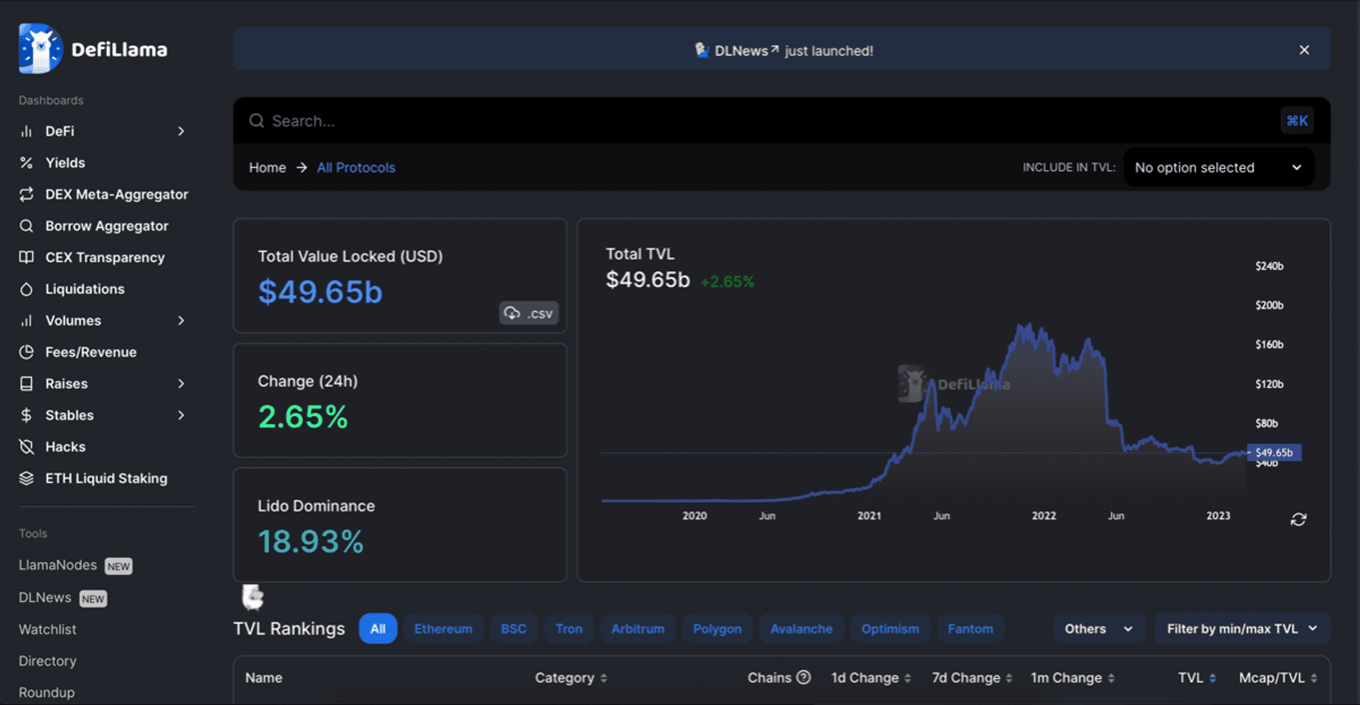The height and width of the screenshot is (705, 1360).
Task: Open All Protocols breadcrumb link
Action: [356, 167]
